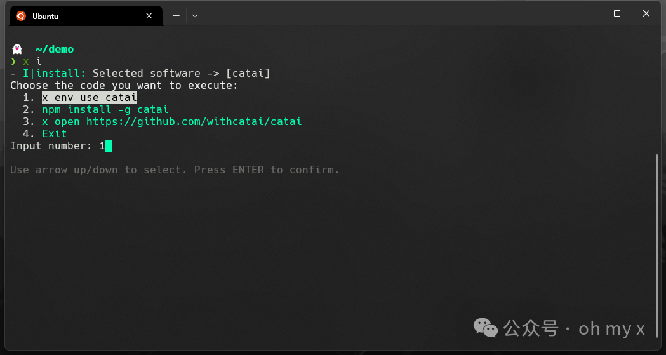The image size is (666, 355).
Task: Open a new terminal tab
Action: (176, 16)
